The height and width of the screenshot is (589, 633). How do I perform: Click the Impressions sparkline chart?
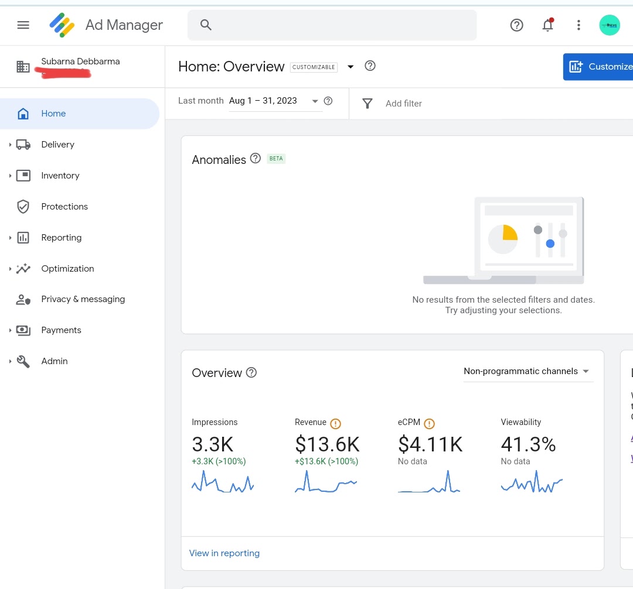(x=223, y=481)
